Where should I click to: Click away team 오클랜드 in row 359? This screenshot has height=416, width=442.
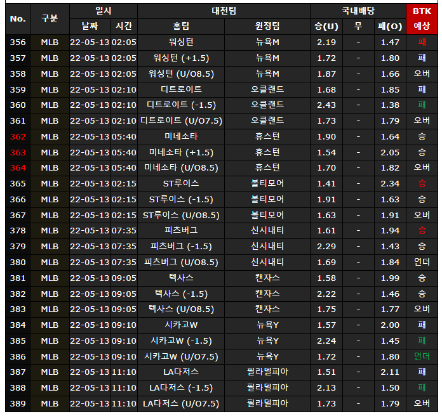click(x=267, y=90)
